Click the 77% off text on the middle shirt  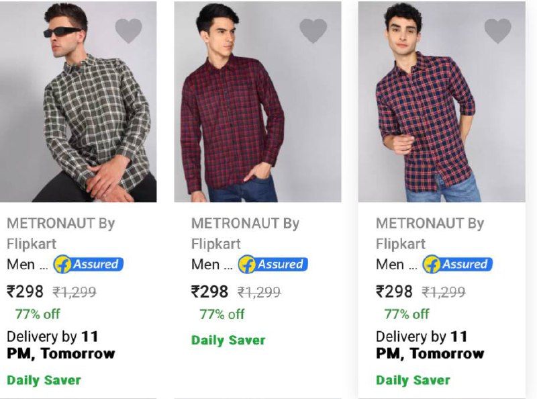point(222,314)
